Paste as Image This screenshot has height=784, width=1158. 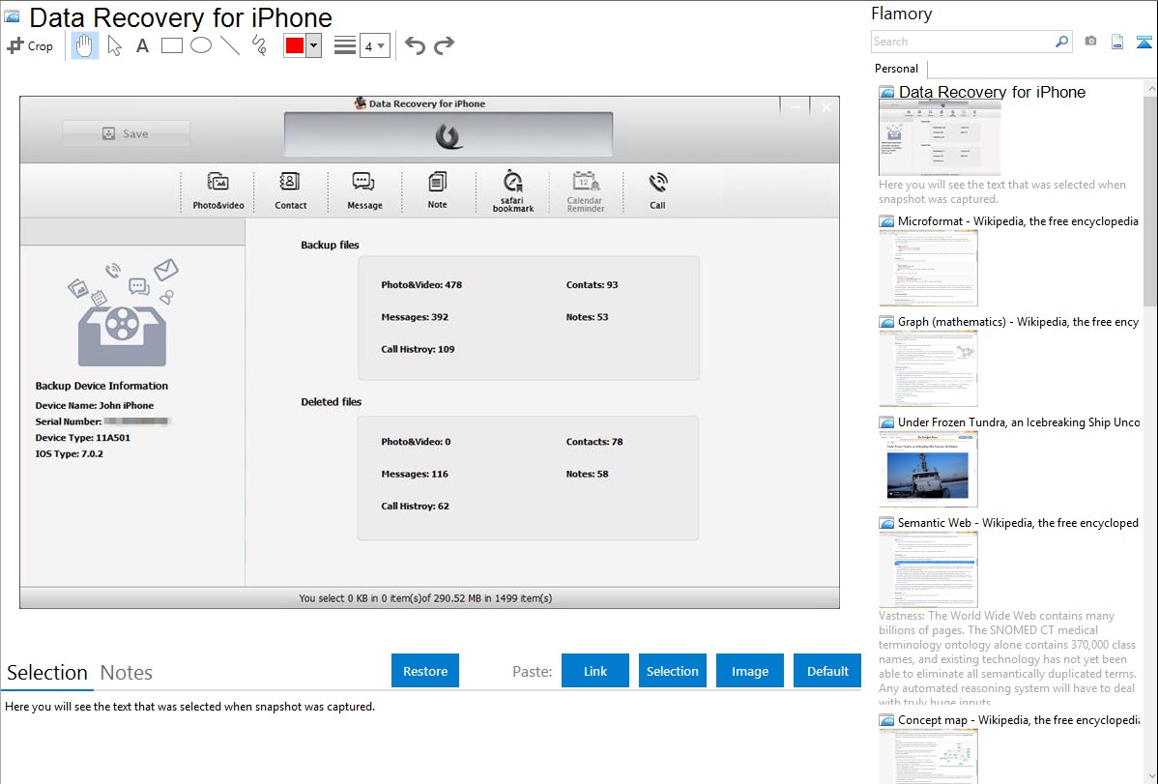(749, 671)
